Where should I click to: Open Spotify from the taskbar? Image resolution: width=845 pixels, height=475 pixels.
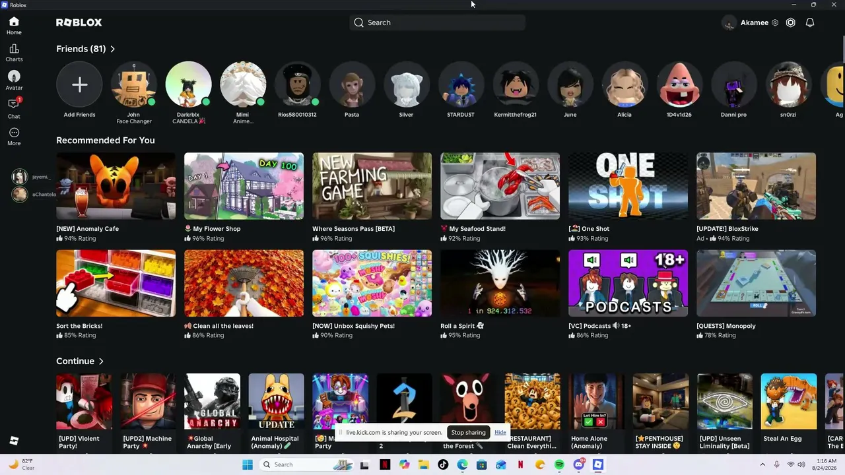(x=559, y=464)
